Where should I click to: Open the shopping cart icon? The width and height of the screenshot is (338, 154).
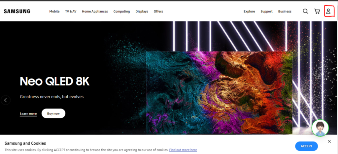[317, 11]
